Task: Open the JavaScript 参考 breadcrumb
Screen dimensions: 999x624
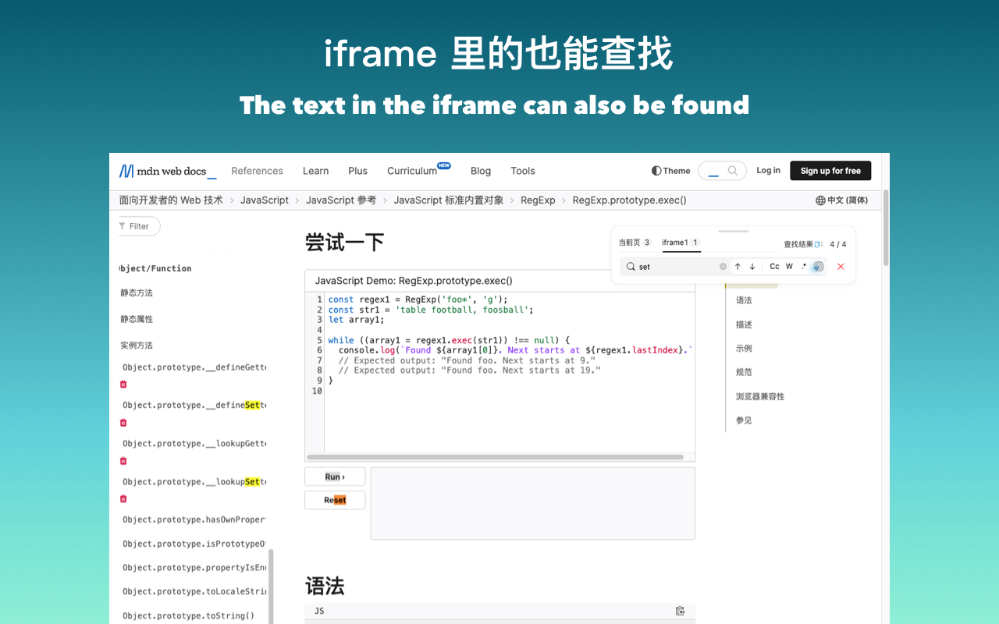Action: 341,200
